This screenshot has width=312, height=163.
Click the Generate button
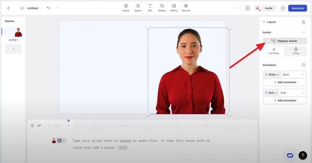point(297,8)
